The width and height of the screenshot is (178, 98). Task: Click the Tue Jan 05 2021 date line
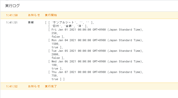tap(96, 51)
